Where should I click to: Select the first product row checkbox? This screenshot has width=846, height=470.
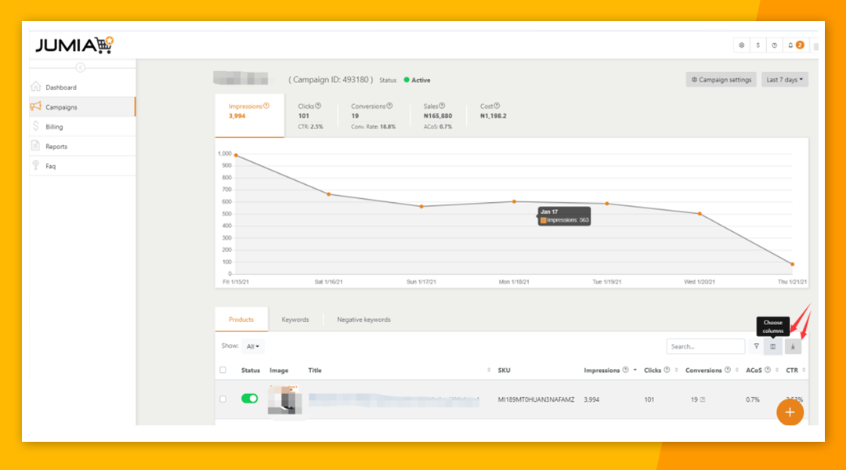coord(223,399)
